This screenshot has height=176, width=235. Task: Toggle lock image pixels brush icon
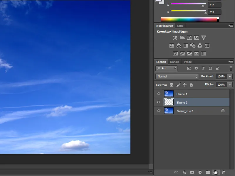[x=178, y=85]
